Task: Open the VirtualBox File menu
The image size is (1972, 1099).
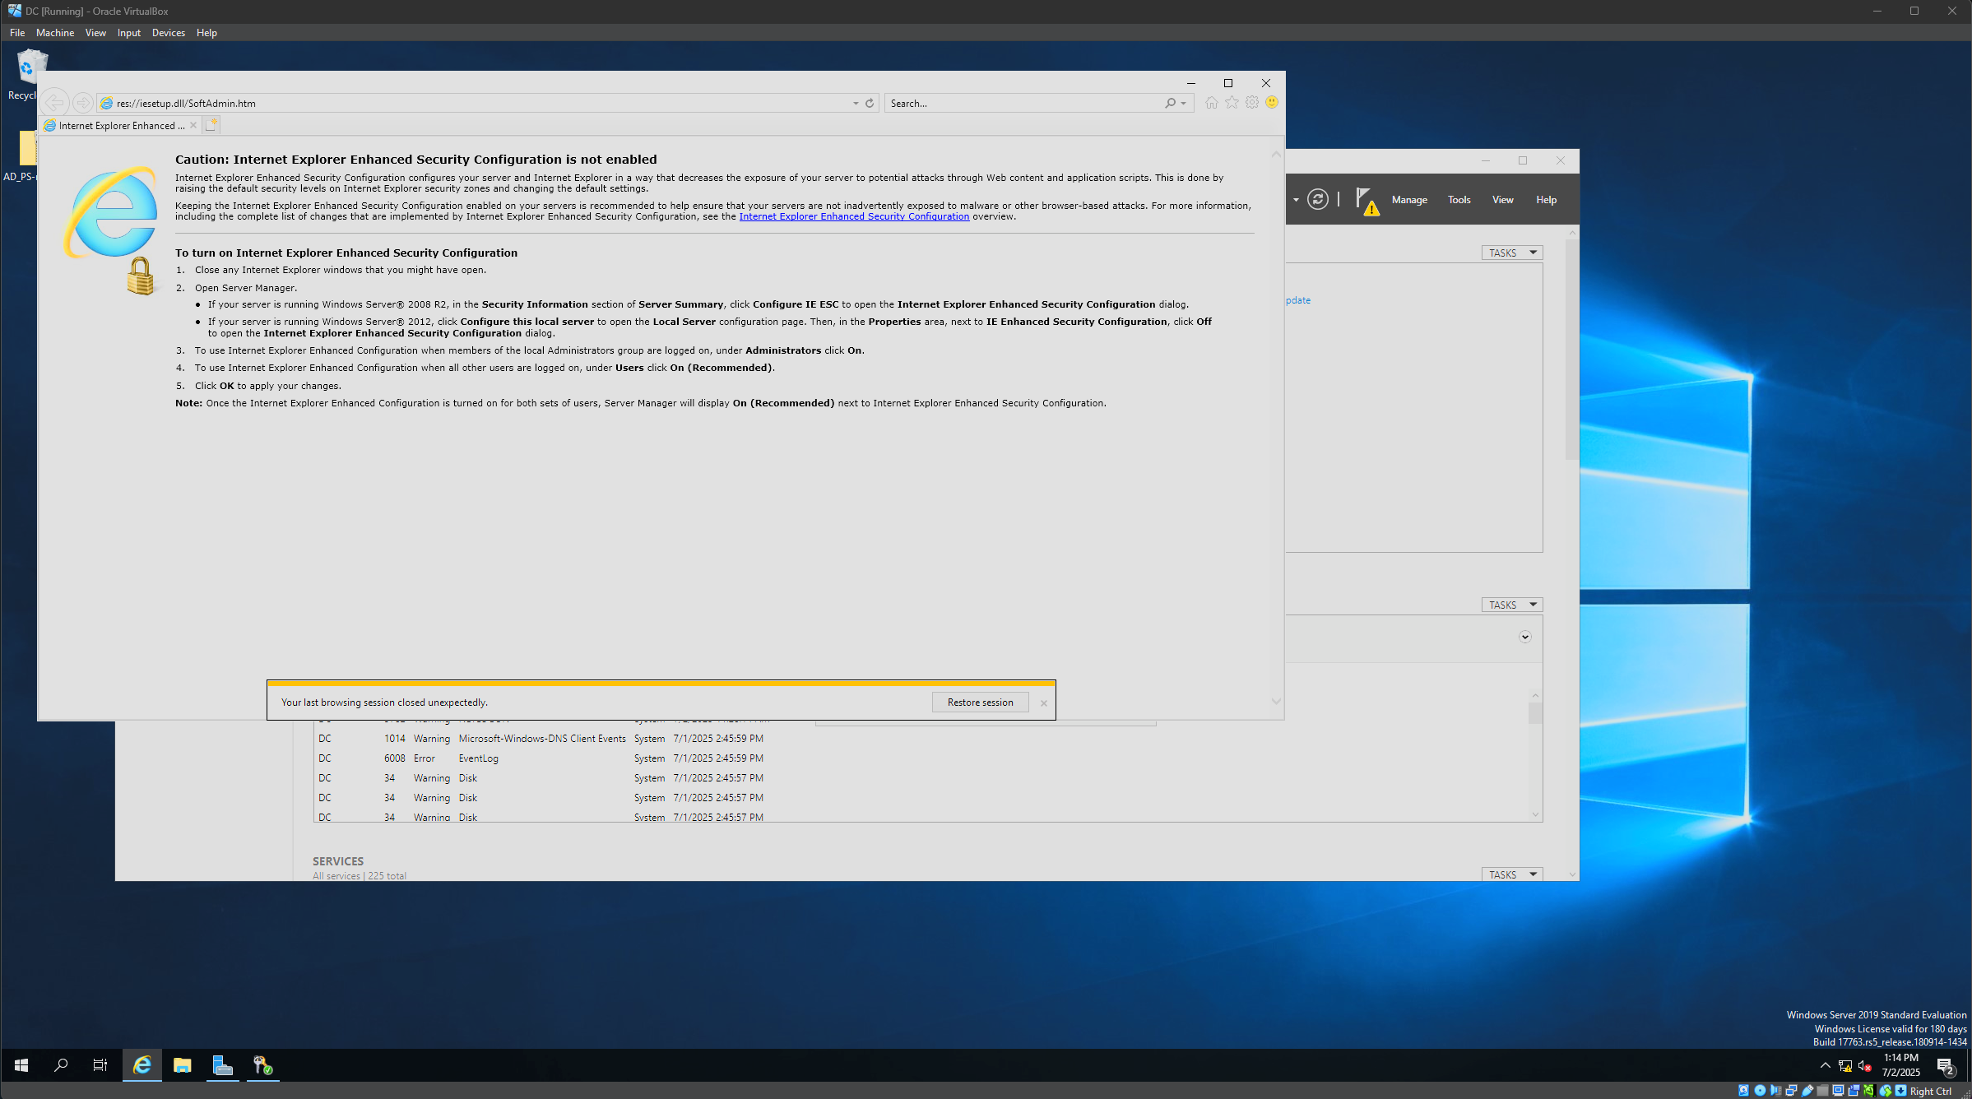Action: coord(17,33)
